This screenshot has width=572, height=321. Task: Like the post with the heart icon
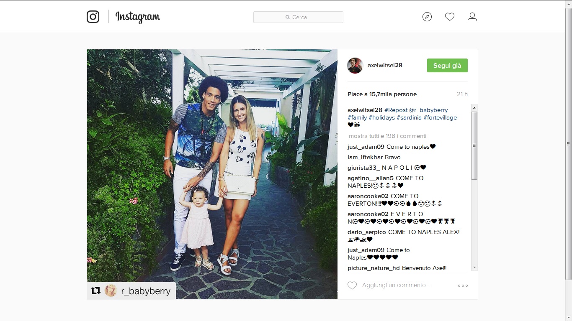pos(352,285)
